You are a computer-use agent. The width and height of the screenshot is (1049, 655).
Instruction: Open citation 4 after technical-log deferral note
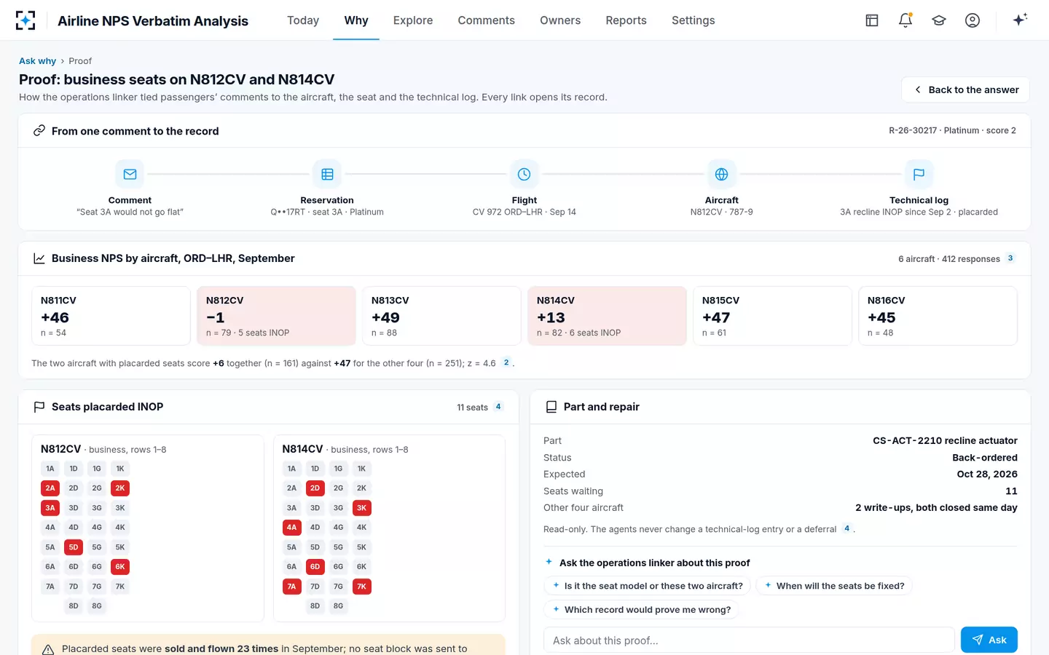846,529
